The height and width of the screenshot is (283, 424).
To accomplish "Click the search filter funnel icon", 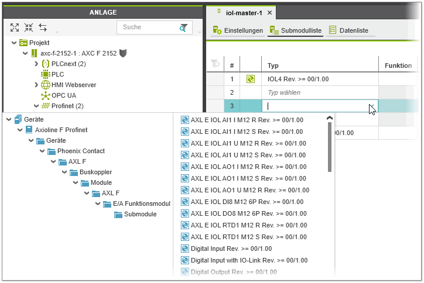I will [184, 27].
